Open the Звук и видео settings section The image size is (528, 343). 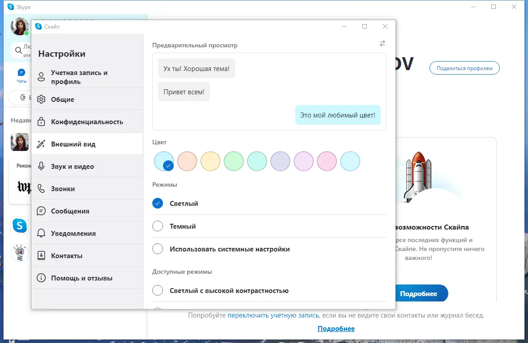click(x=87, y=166)
